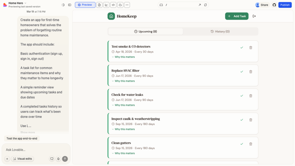Click the cloud icon in toolbar
This screenshot has width=295, height=166.
pos(120,5)
